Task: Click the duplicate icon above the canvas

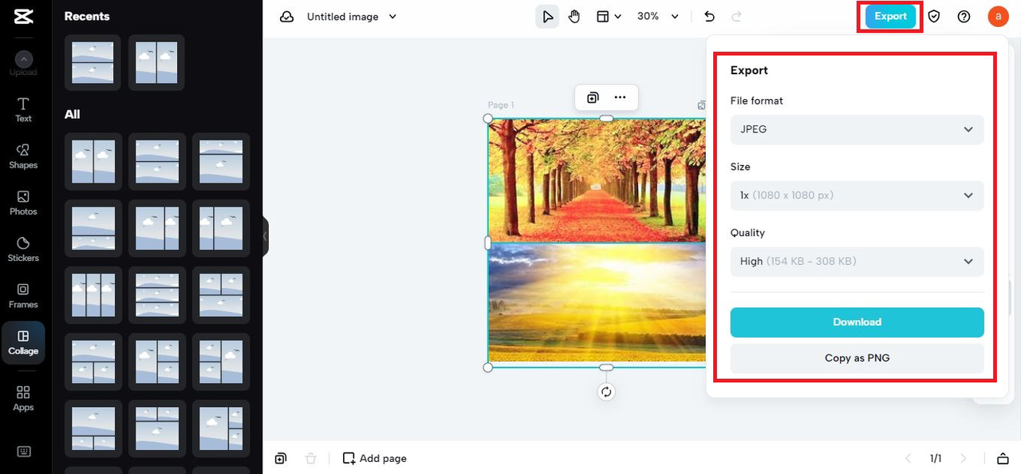Action: tap(593, 97)
